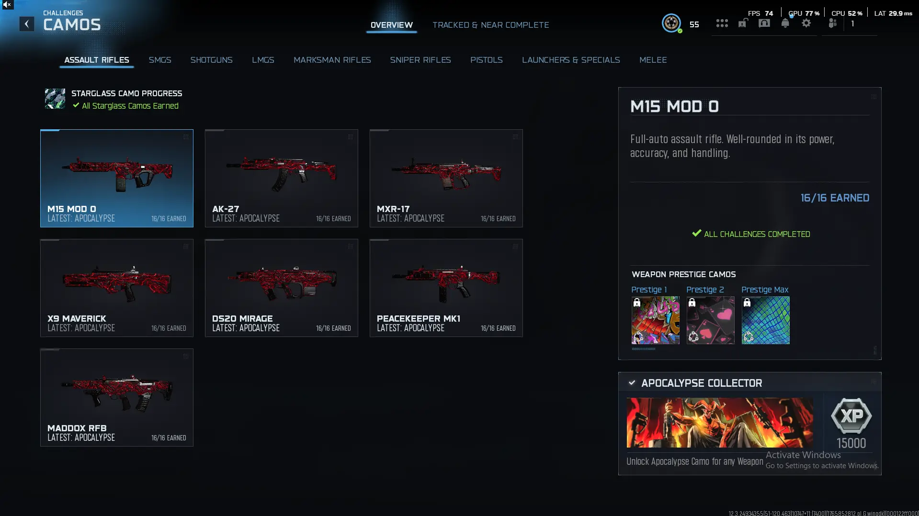Image resolution: width=919 pixels, height=516 pixels.
Task: Open the Sniper Rifles category tab
Action: pyautogui.click(x=420, y=60)
